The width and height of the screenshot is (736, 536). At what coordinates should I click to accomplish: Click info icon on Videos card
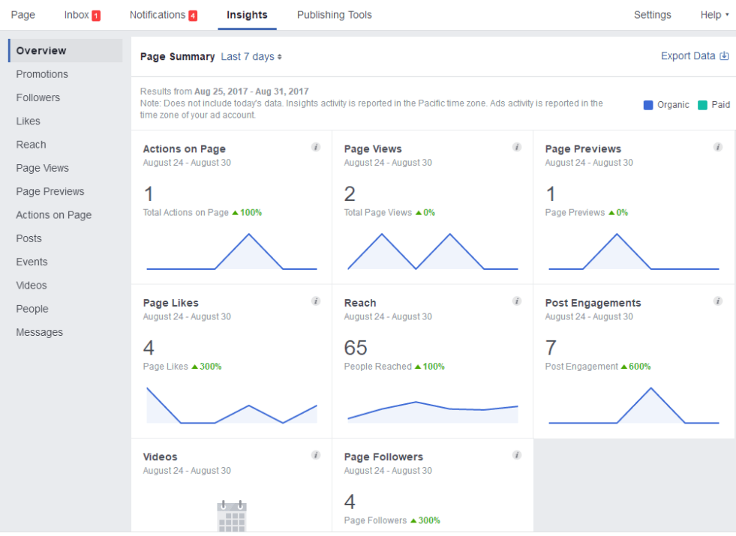[x=316, y=455]
